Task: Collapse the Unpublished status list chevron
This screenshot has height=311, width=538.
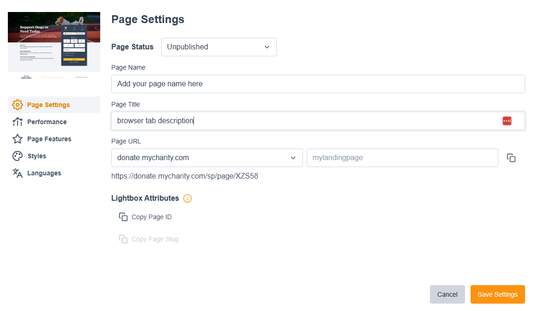Action: coord(266,47)
